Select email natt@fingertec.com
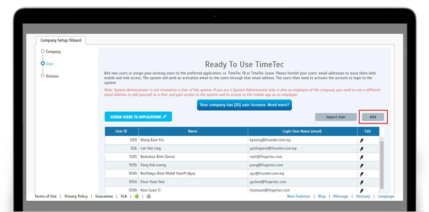Viewport: 429px width, 212px height. click(265, 157)
